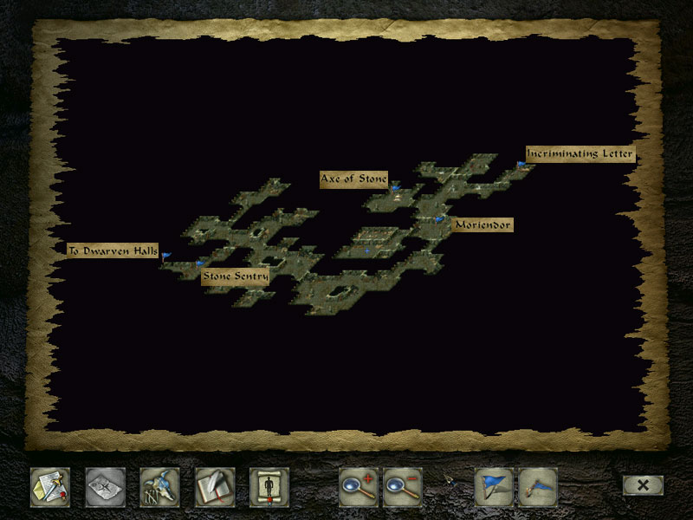Select the "Moriendor" map label
Screen dimensions: 693x520
pyautogui.click(x=483, y=225)
